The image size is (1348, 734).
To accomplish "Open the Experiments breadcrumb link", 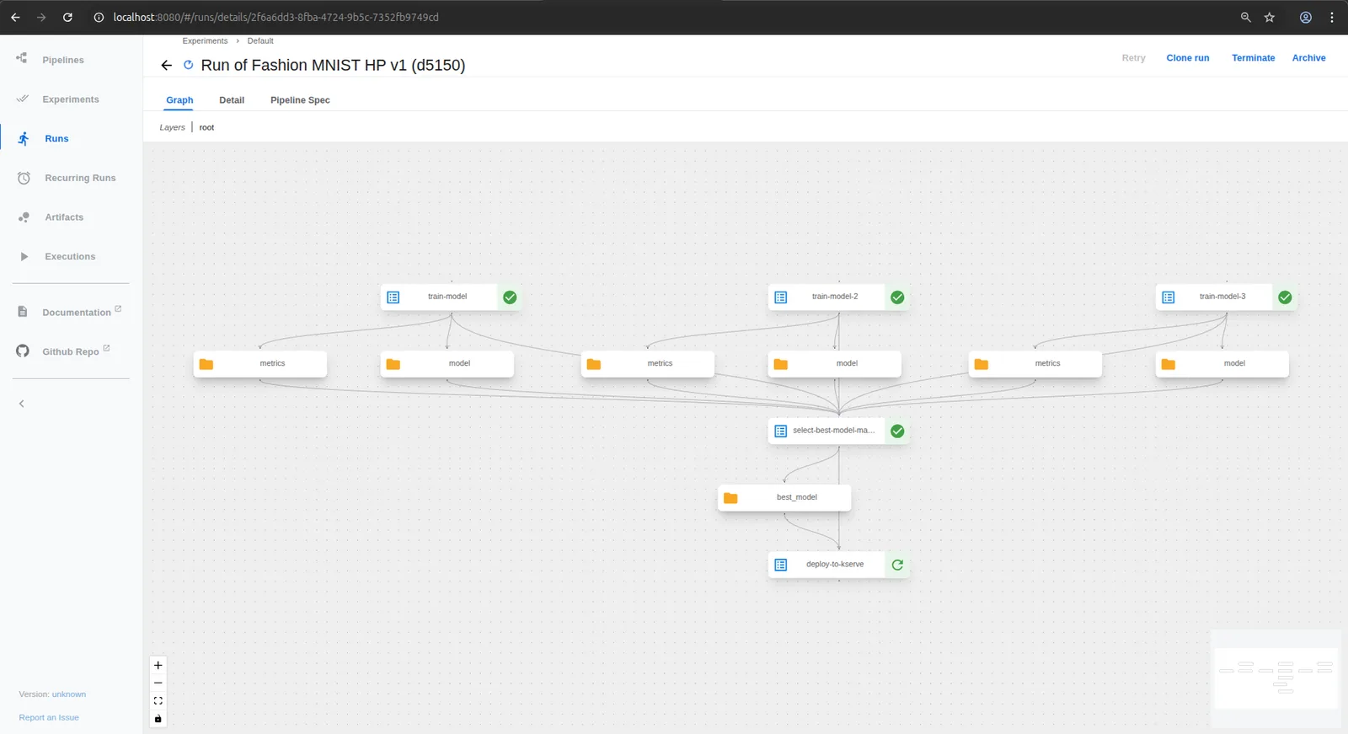I will click(x=205, y=40).
